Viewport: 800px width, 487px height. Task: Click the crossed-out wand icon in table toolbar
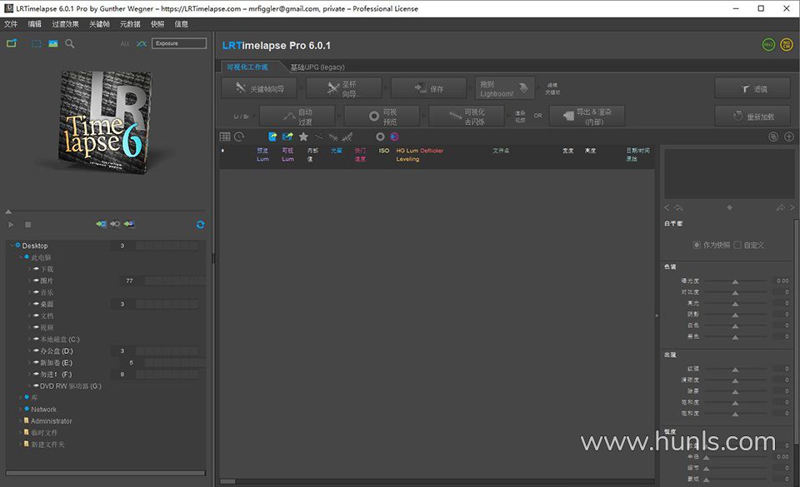[x=347, y=137]
